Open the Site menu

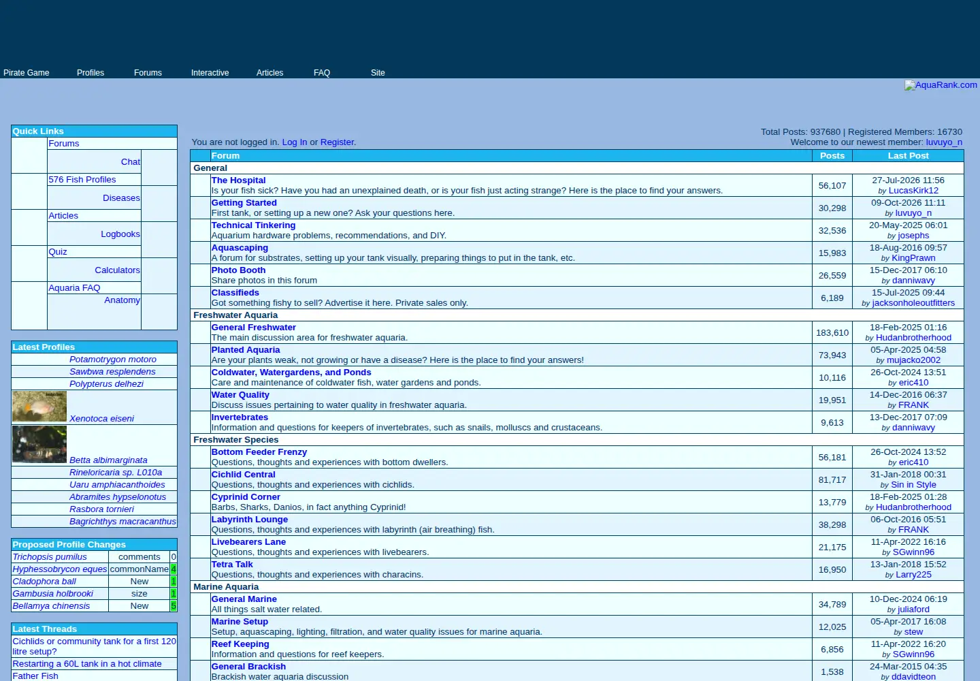tap(378, 73)
